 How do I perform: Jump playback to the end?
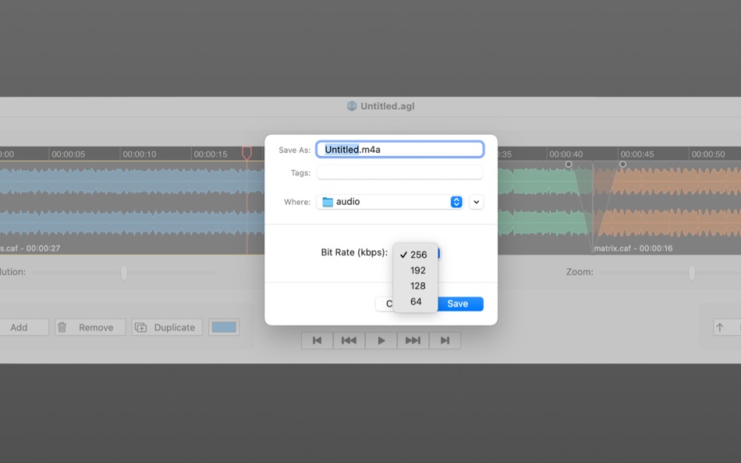[445, 340]
